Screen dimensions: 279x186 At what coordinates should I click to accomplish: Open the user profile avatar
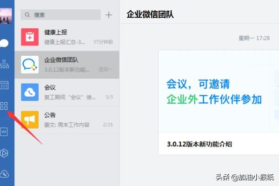(x=6, y=16)
